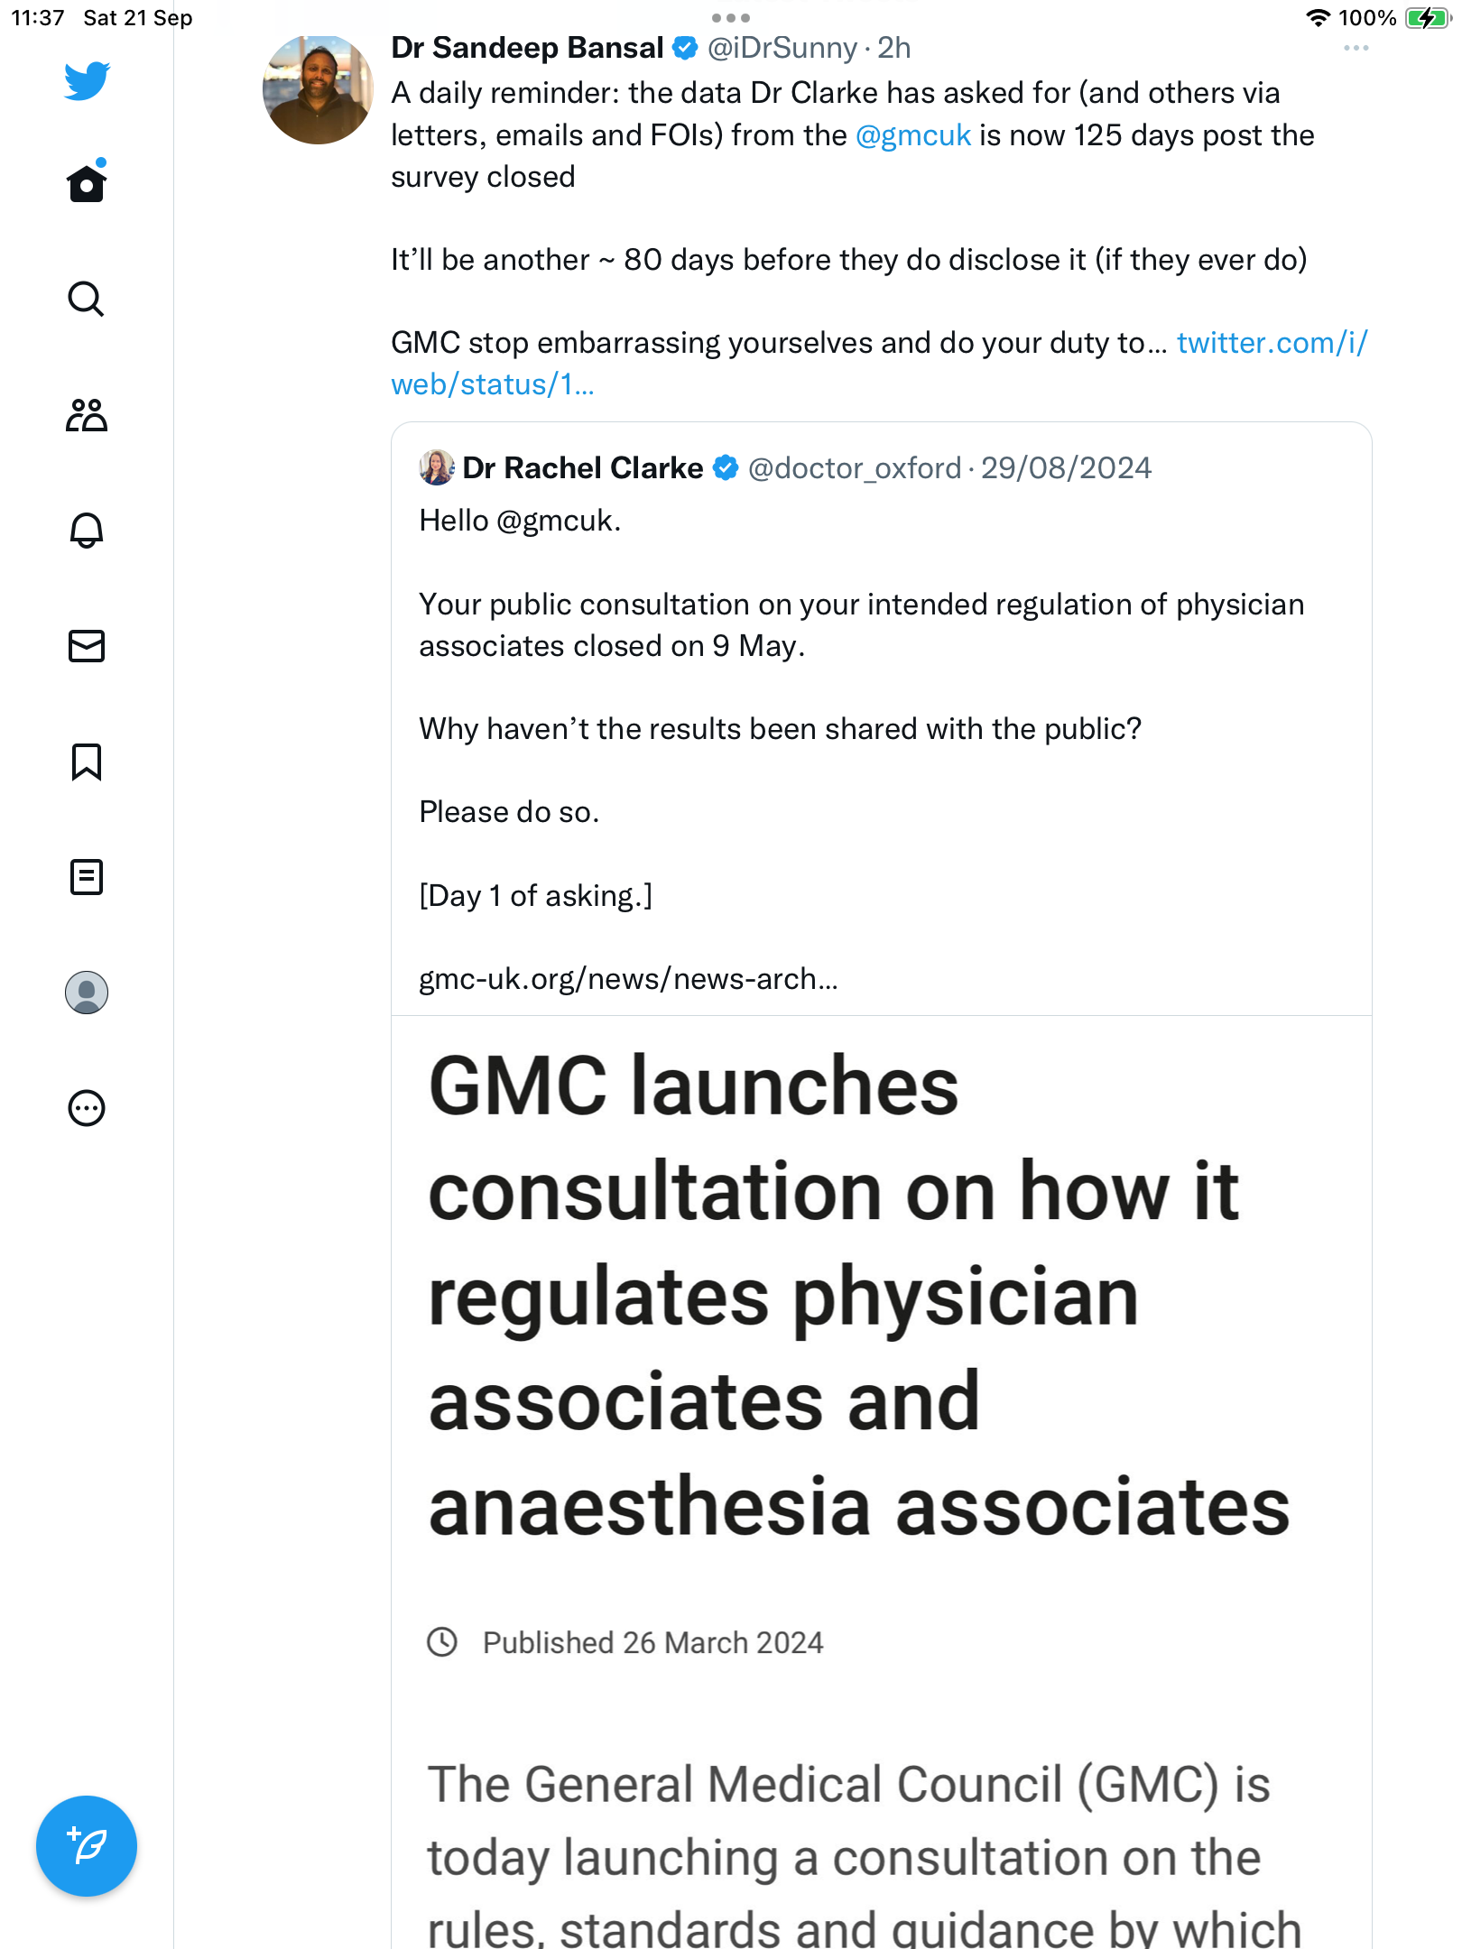Tap the multitasking dots at top center
The image size is (1462, 1949).
tap(731, 18)
